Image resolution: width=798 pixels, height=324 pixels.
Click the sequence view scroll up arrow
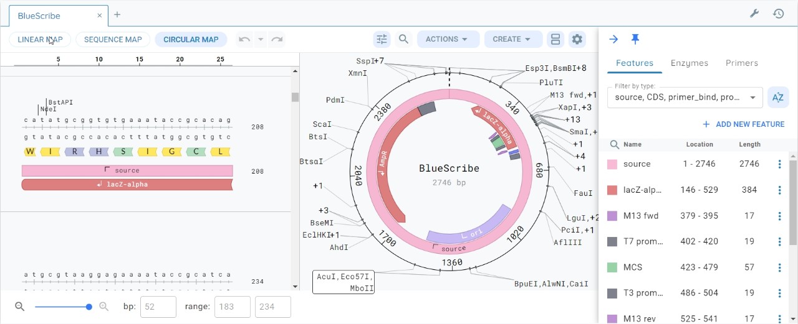[x=295, y=72]
